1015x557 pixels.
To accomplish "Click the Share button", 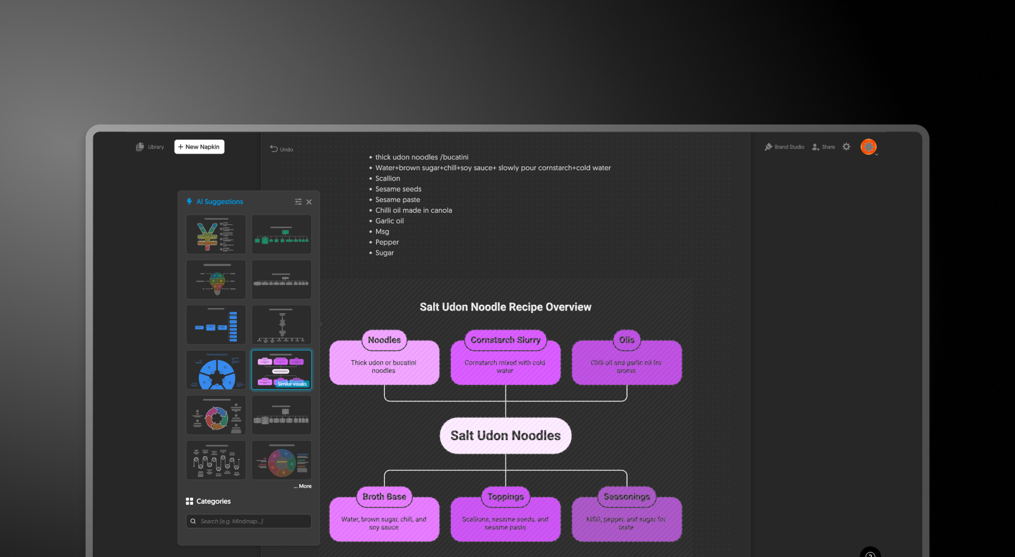I will click(x=824, y=147).
